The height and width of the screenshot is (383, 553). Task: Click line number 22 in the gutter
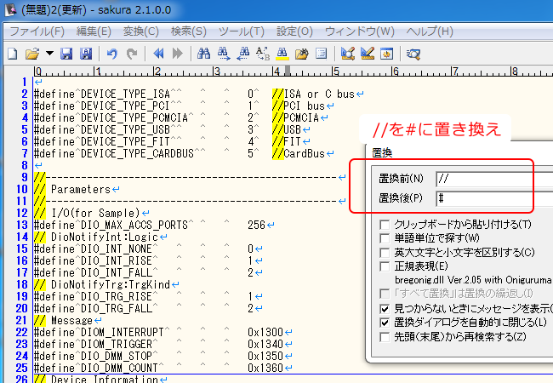[x=22, y=332]
